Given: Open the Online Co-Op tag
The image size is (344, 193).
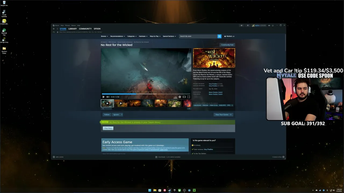Looking at the screenshot, I should pyautogui.click(x=214, y=105).
